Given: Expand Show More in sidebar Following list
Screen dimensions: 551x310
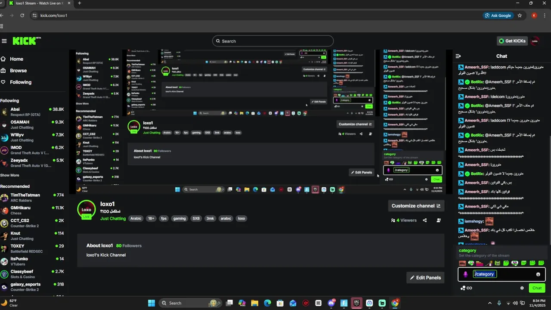Looking at the screenshot, I should tap(9, 175).
